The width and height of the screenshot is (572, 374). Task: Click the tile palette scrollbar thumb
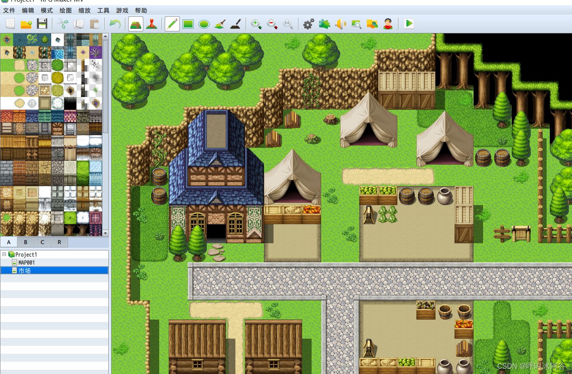[x=106, y=86]
